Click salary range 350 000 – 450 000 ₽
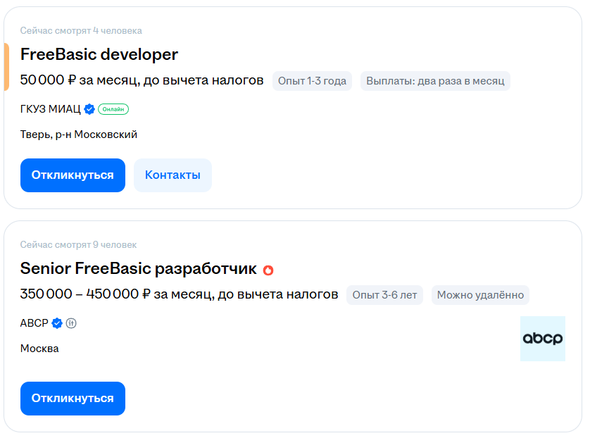This screenshot has height=438, width=590. (x=85, y=294)
